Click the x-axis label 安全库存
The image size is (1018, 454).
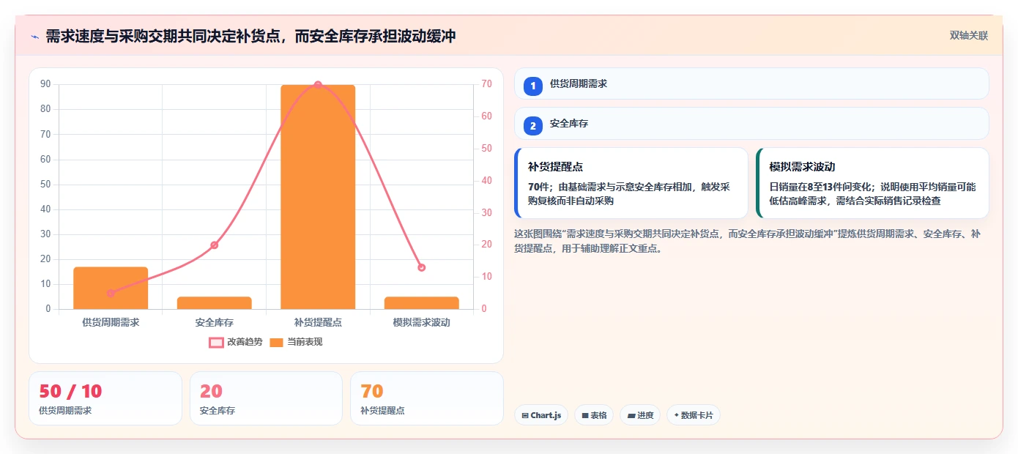click(215, 322)
